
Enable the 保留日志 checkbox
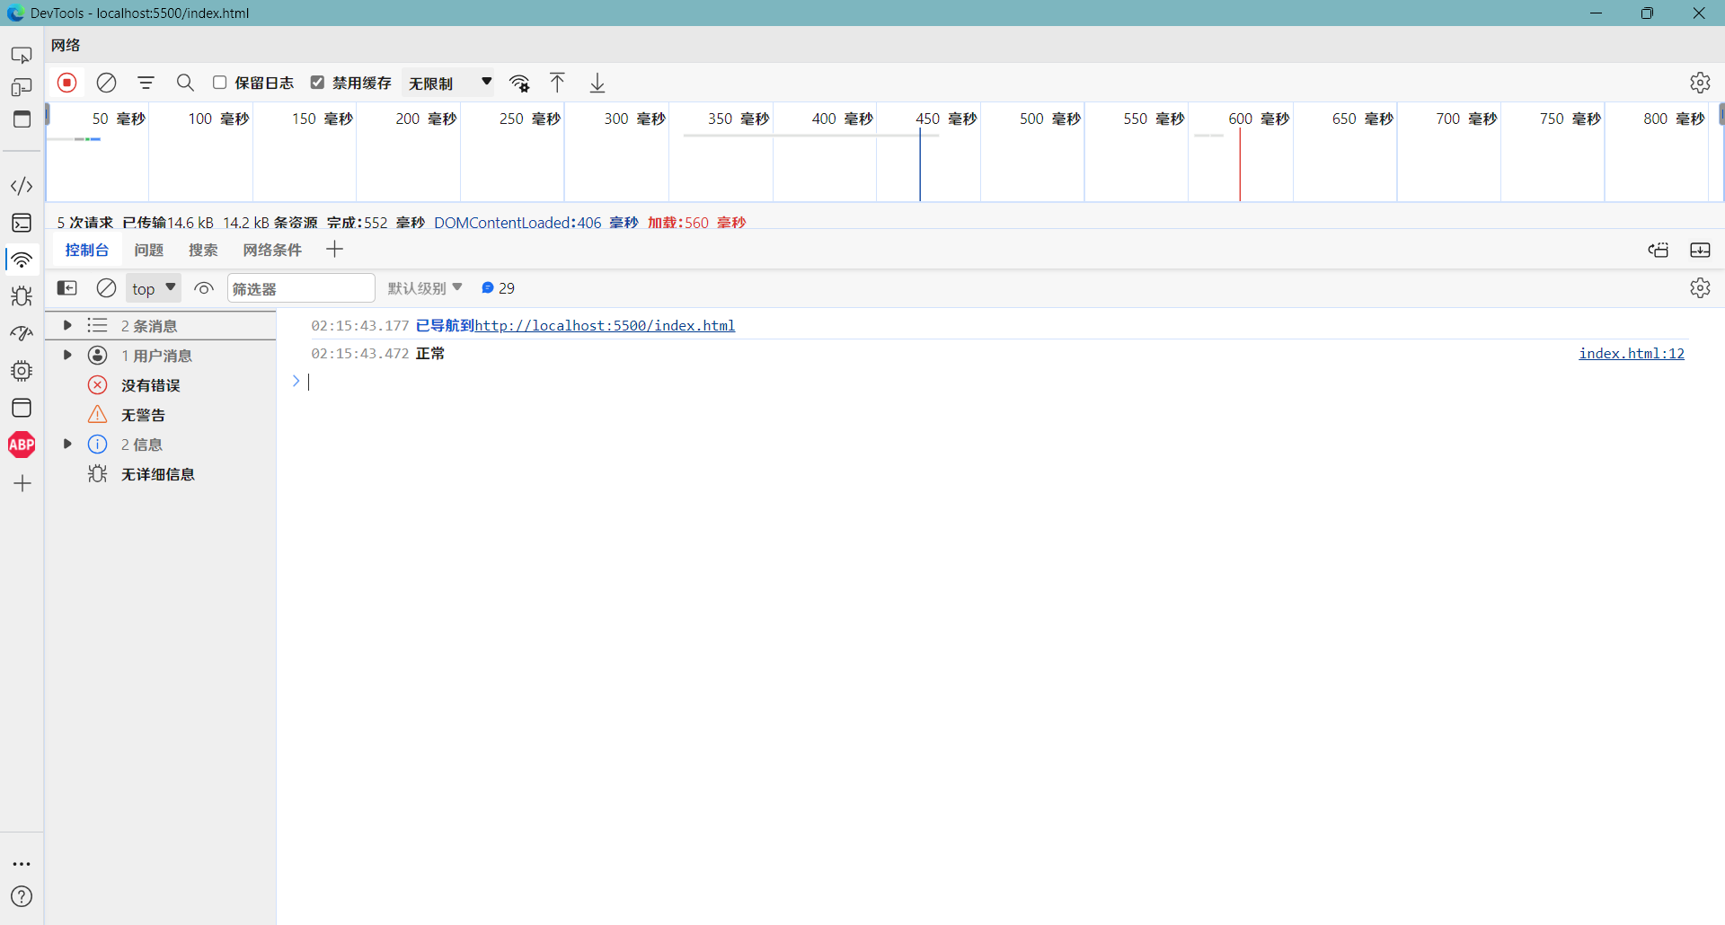pyautogui.click(x=219, y=83)
